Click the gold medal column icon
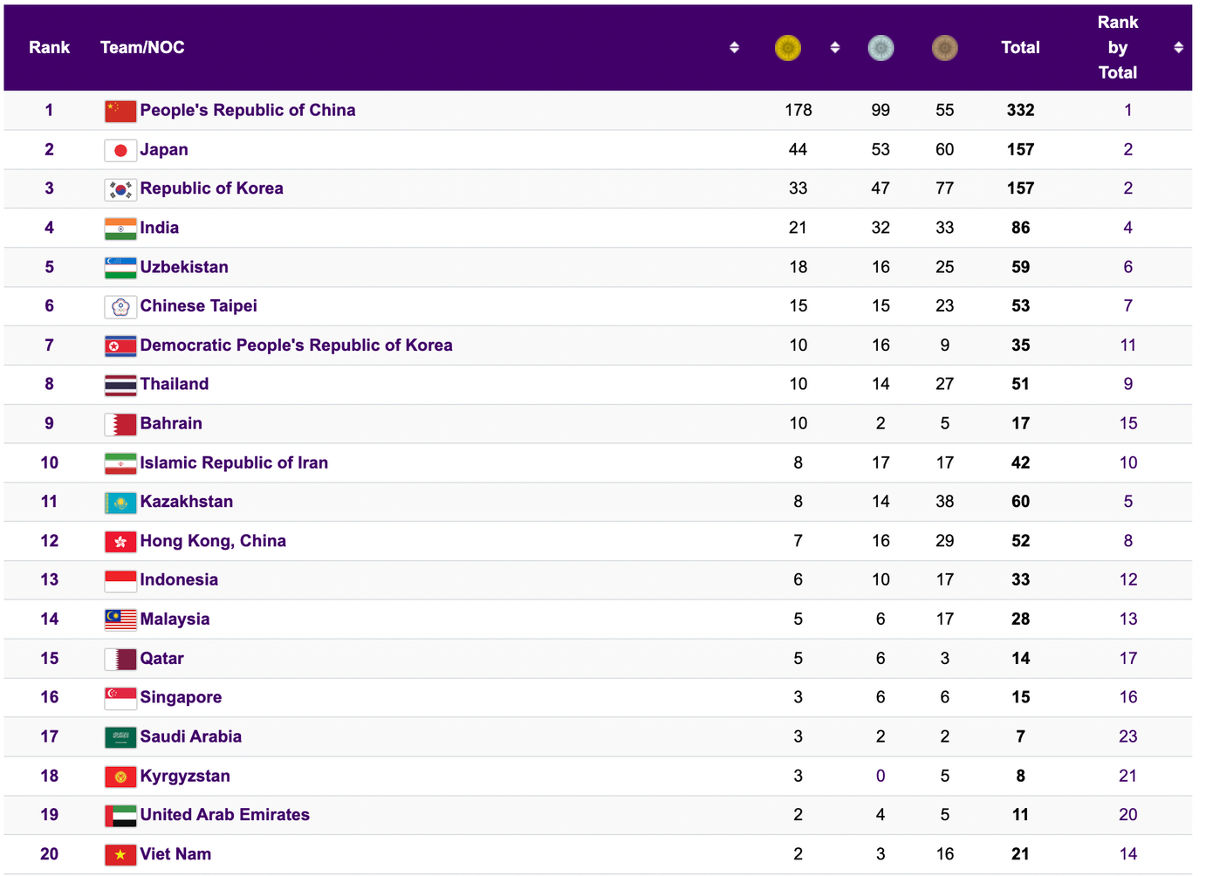The image size is (1213, 876). (787, 48)
